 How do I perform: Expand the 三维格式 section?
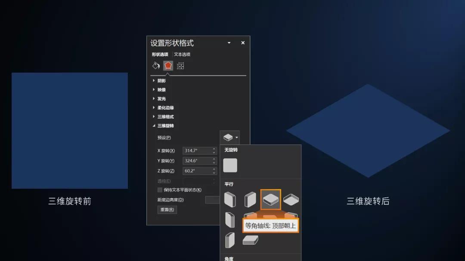(154, 117)
